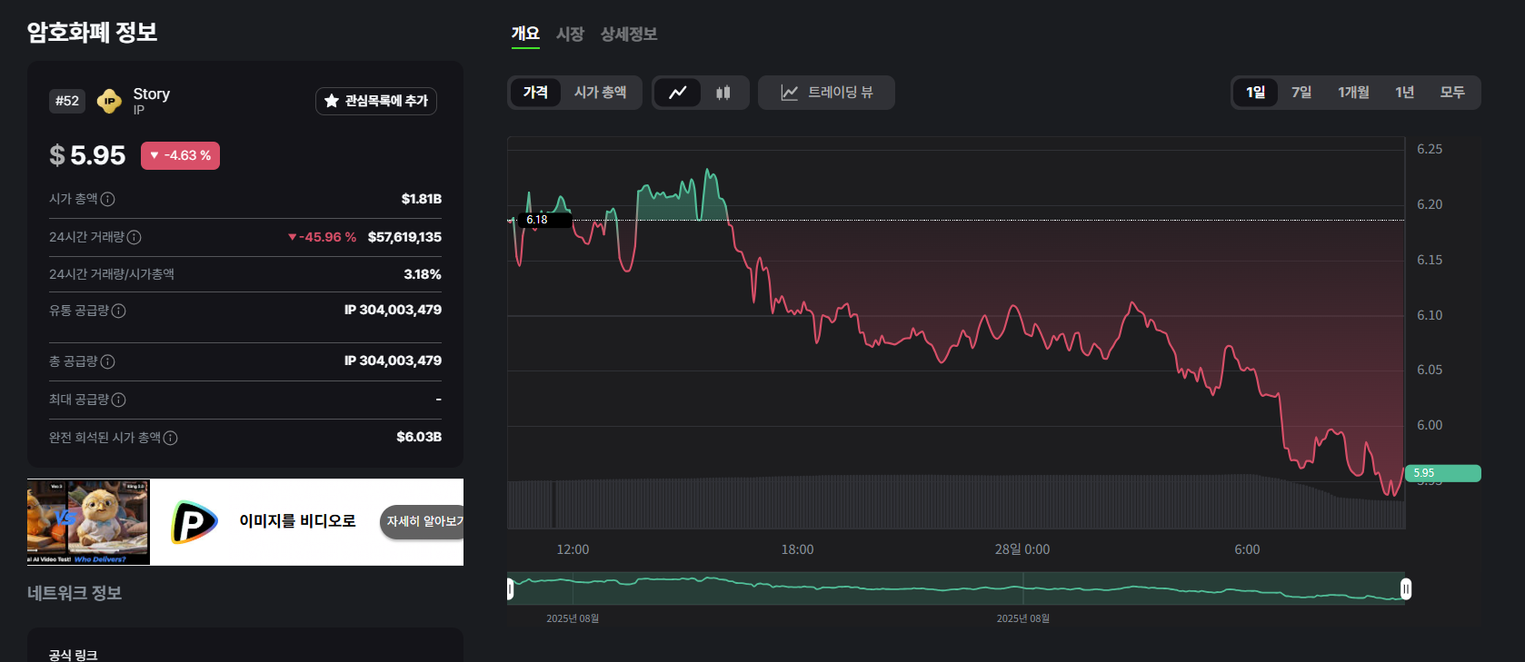This screenshot has height=662, width=1525.
Task: Click the 12:00 time axis label
Action: point(573,549)
